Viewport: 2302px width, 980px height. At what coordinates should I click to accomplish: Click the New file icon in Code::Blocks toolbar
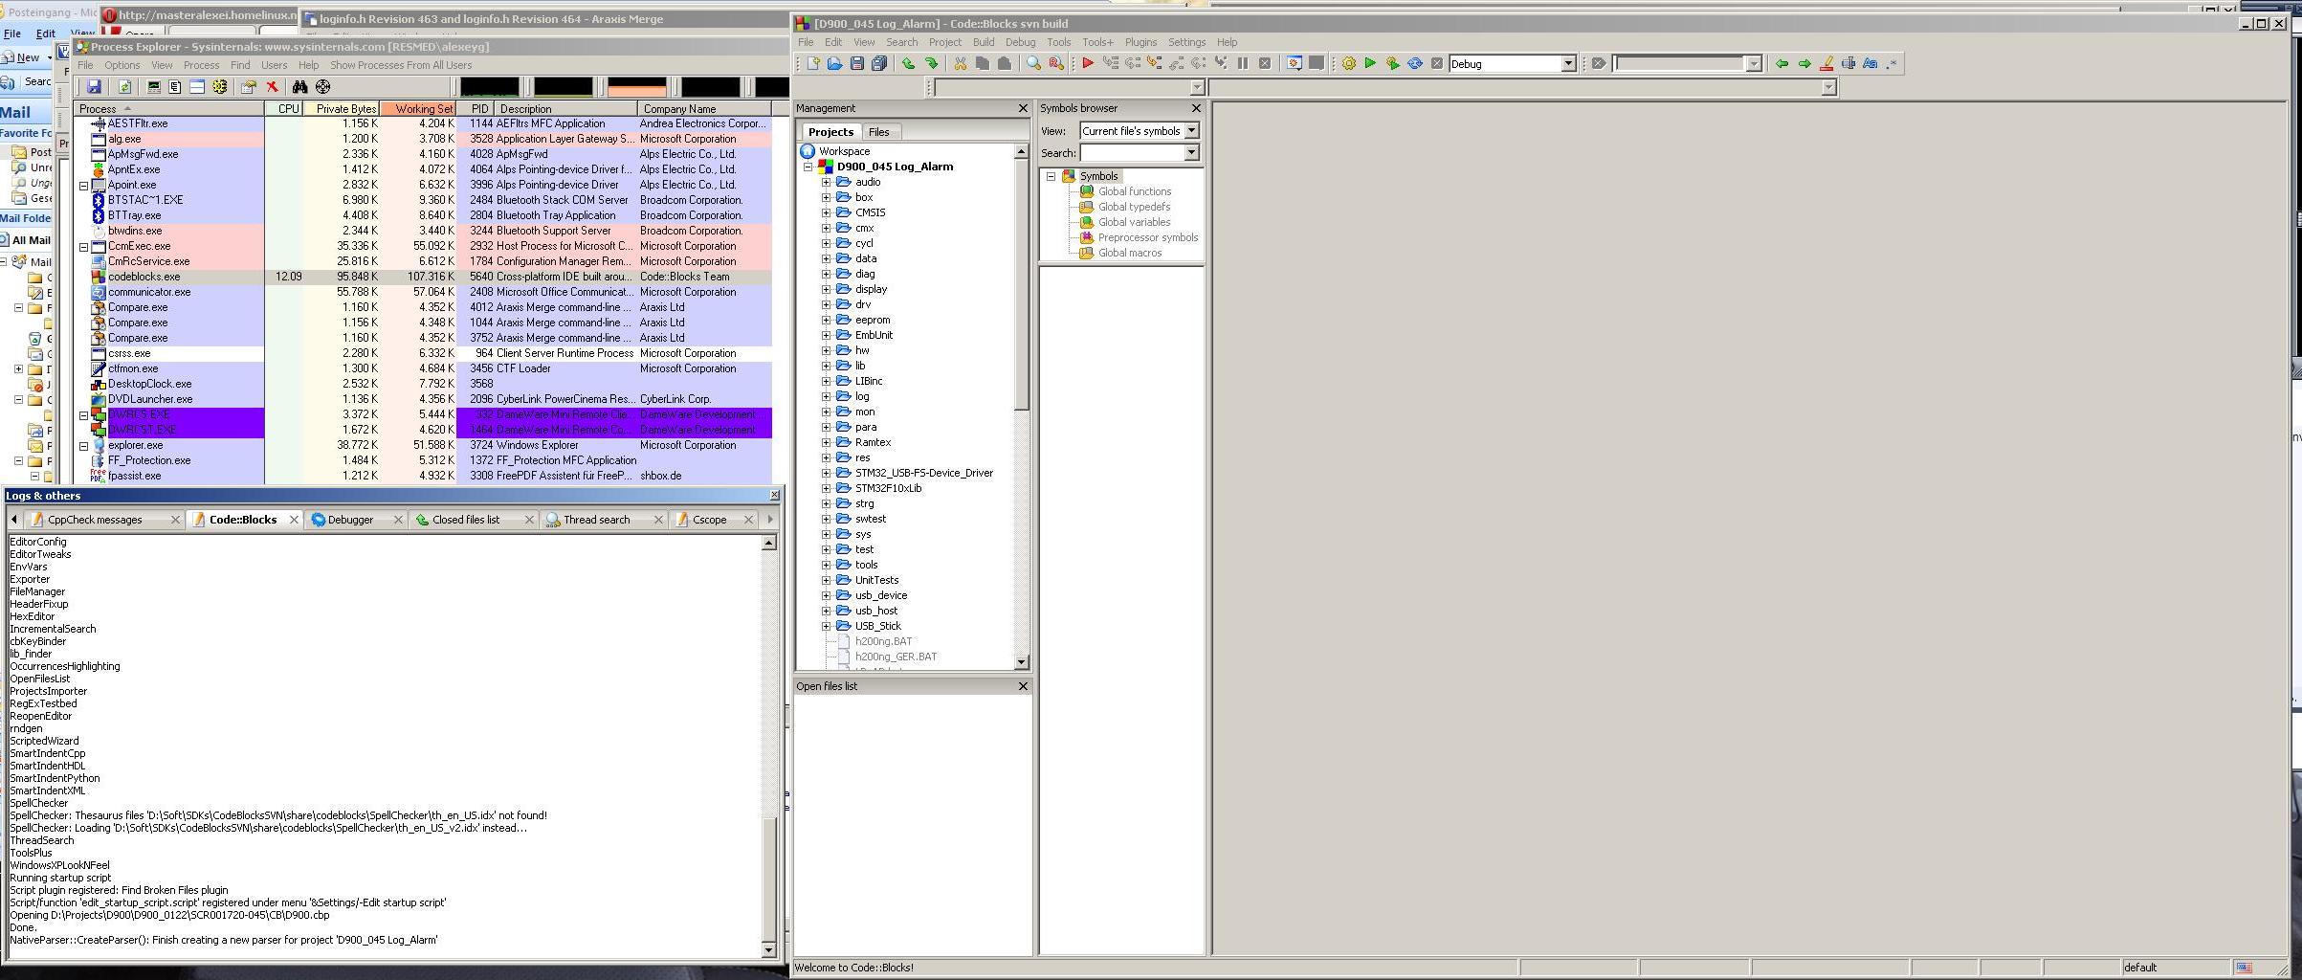pos(812,64)
